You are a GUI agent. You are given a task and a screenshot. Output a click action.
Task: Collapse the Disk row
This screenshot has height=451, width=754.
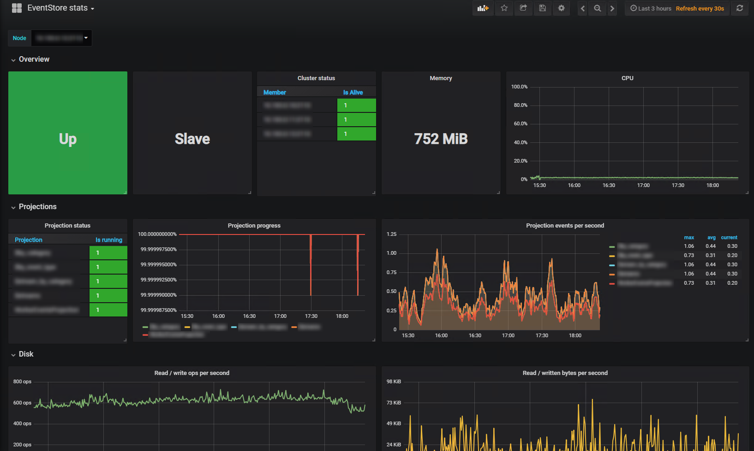point(26,354)
